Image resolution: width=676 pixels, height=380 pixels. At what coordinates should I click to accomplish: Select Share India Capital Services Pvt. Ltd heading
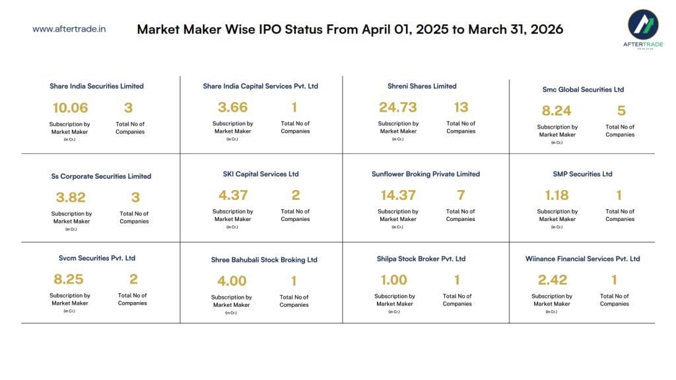[x=260, y=86]
